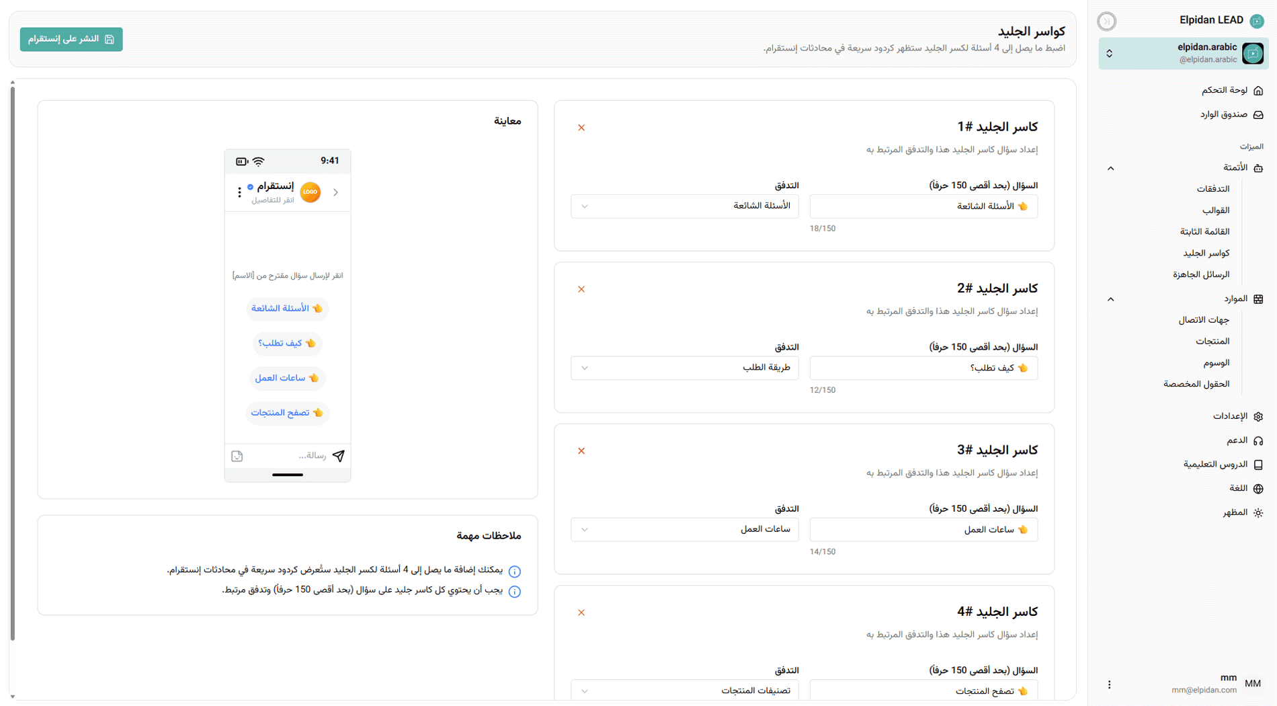The height and width of the screenshot is (706, 1277).
Task: Click the table icon beside الموارد
Action: 1258,299
